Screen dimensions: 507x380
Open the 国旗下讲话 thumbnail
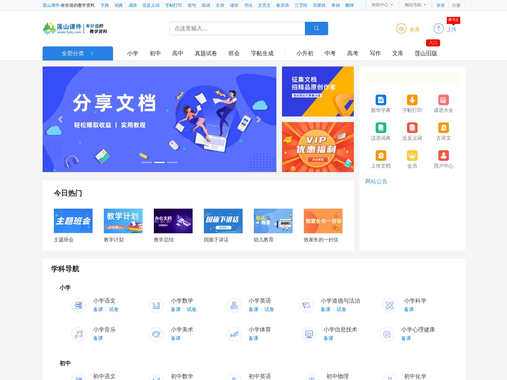pos(223,221)
